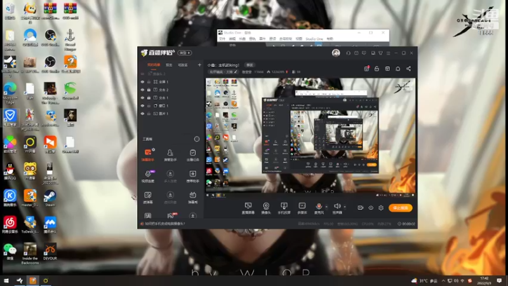Toggle lock on 文本 2 source

149,90
